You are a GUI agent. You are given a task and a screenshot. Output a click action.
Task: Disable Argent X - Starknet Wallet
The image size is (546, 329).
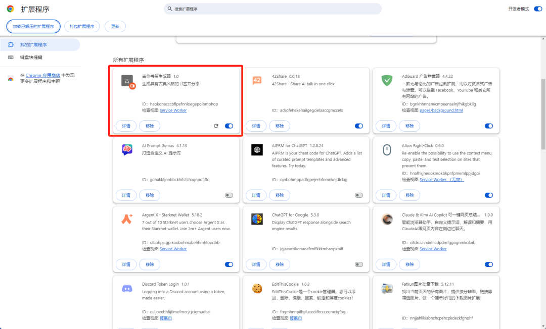click(x=229, y=264)
